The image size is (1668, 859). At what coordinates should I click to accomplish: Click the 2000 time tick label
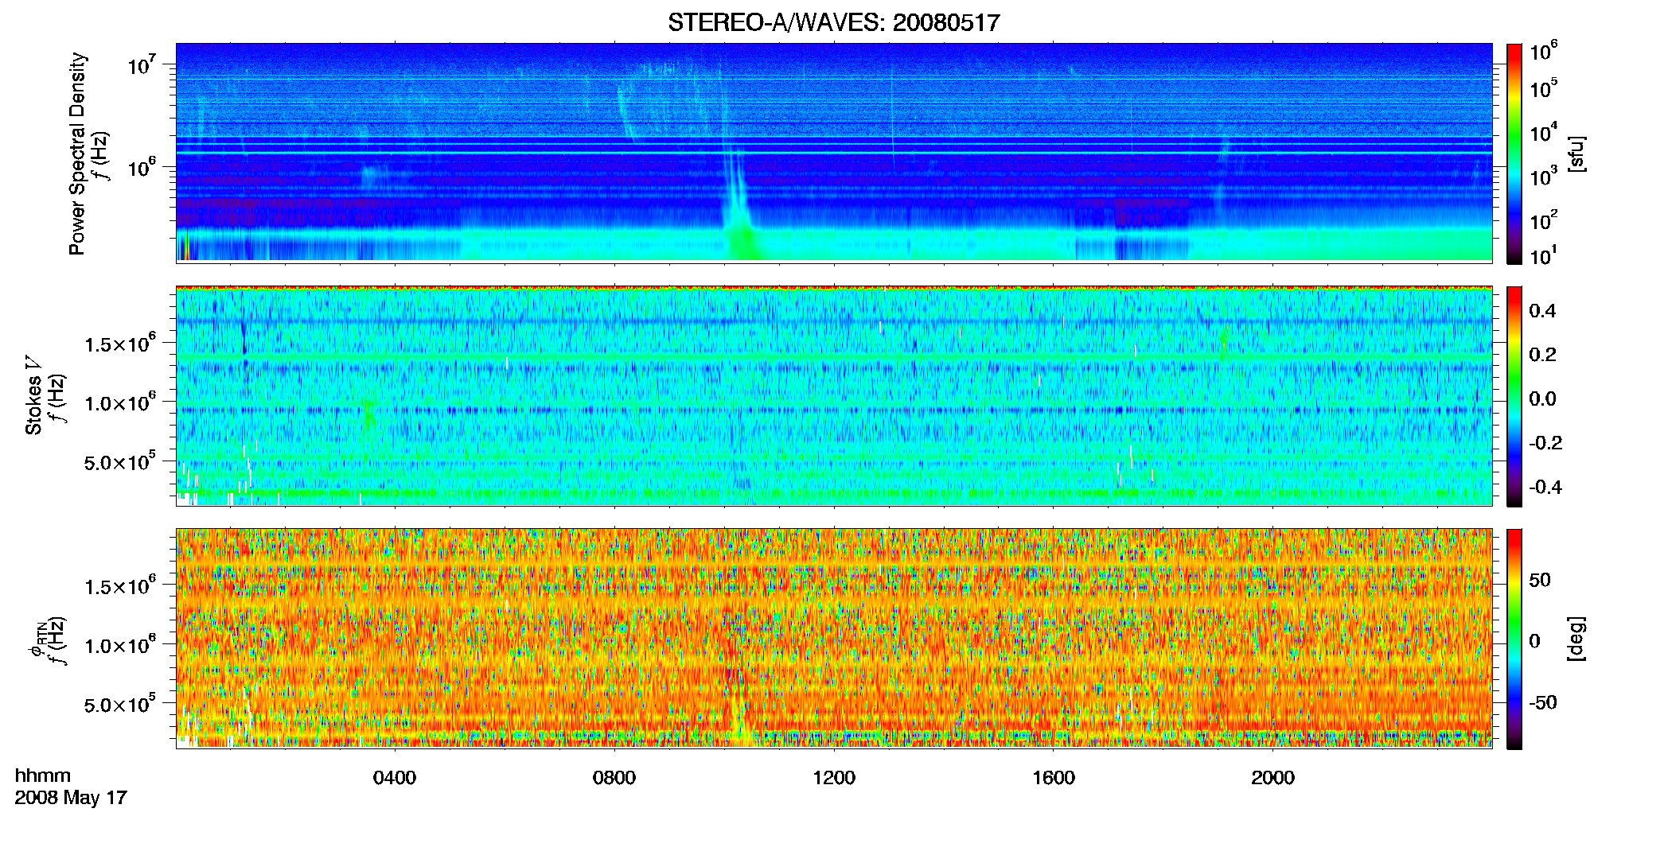(1272, 778)
